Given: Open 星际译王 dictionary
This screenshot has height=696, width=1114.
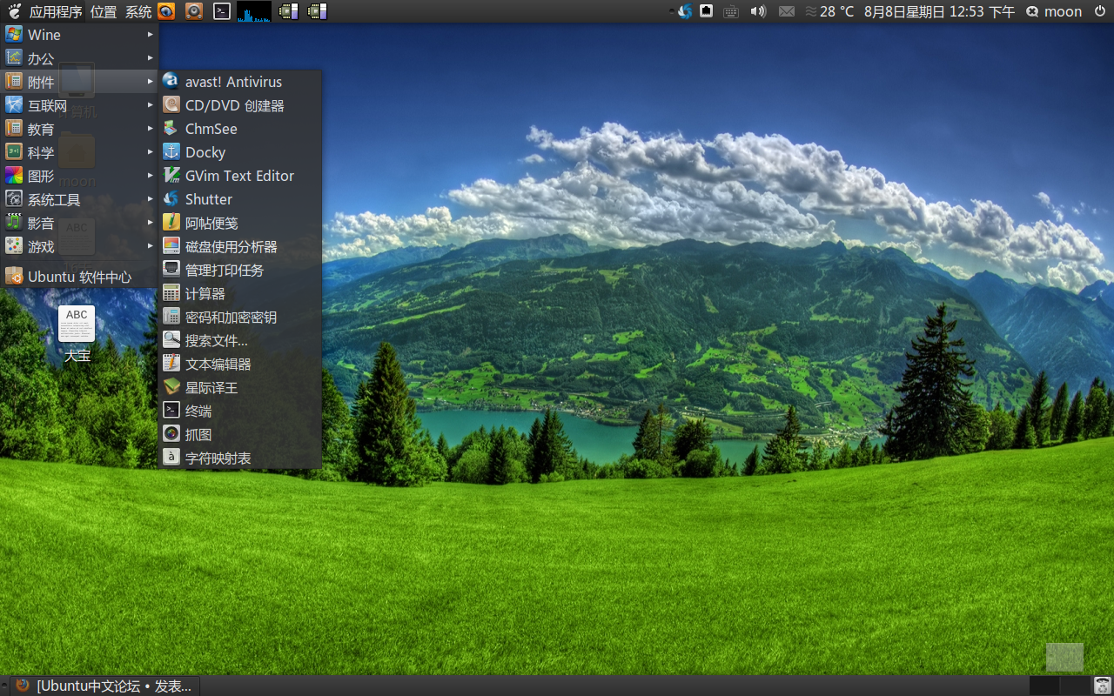Looking at the screenshot, I should click(240, 387).
